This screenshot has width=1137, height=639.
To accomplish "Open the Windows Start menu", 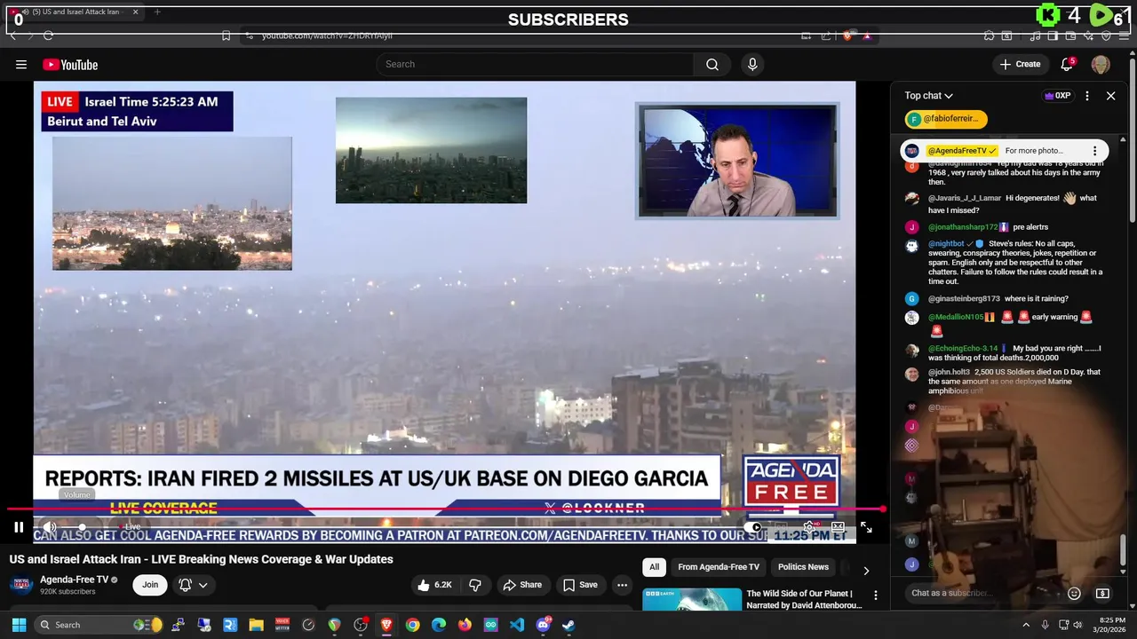I will pos(19,625).
